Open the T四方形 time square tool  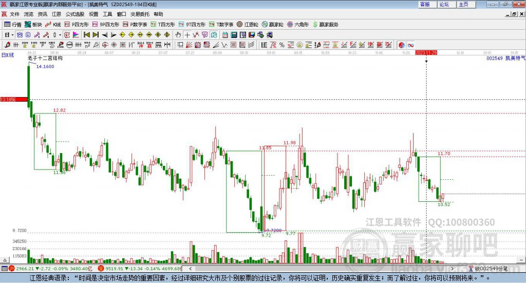pyautogui.click(x=163, y=25)
